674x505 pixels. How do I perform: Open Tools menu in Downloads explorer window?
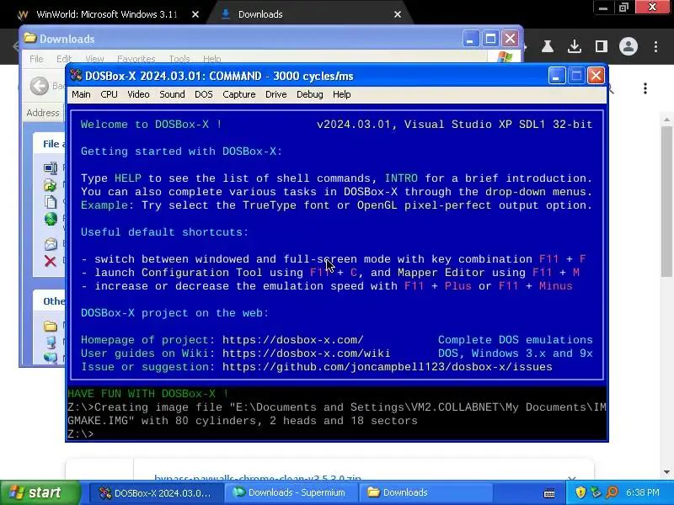point(179,59)
